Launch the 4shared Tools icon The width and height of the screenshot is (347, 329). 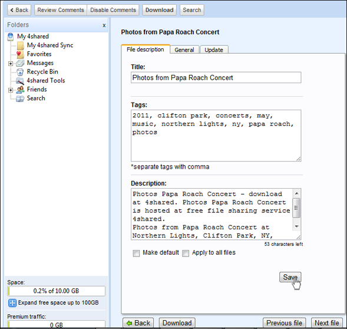[20, 81]
